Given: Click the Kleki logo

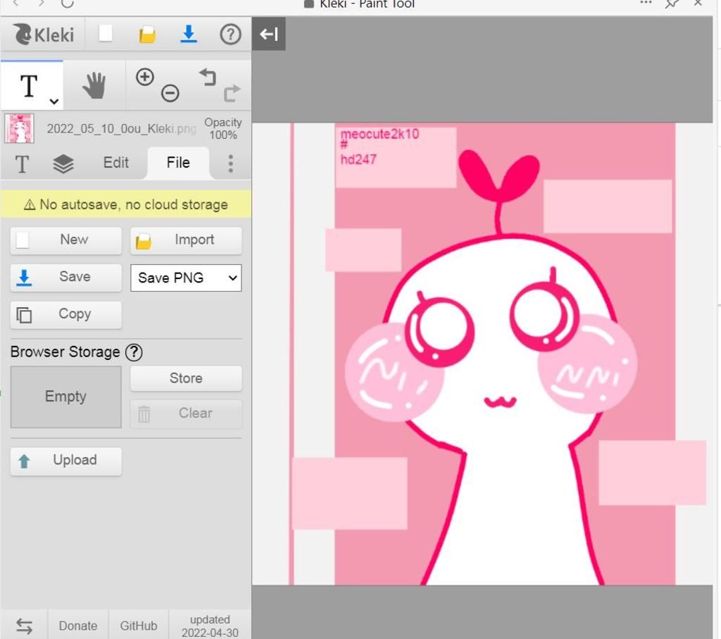Looking at the screenshot, I should tap(44, 35).
